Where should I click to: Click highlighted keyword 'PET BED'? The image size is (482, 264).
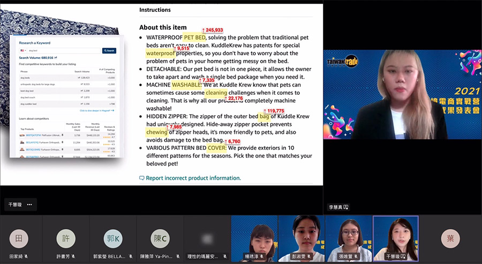[x=194, y=37]
